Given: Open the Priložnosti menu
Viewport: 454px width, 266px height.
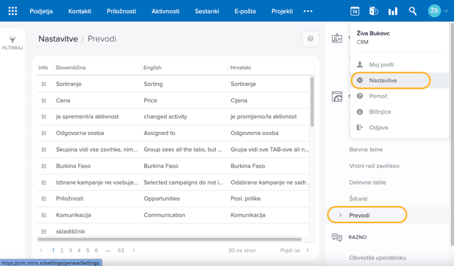Looking at the screenshot, I should pos(121,11).
